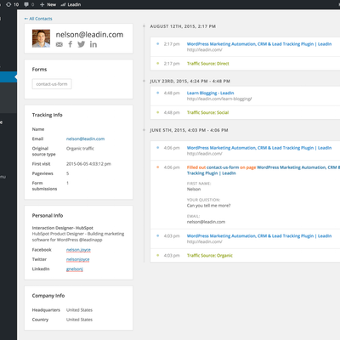Click Traffic Source: Social entry
This screenshot has width=340, height=340.
(x=207, y=112)
